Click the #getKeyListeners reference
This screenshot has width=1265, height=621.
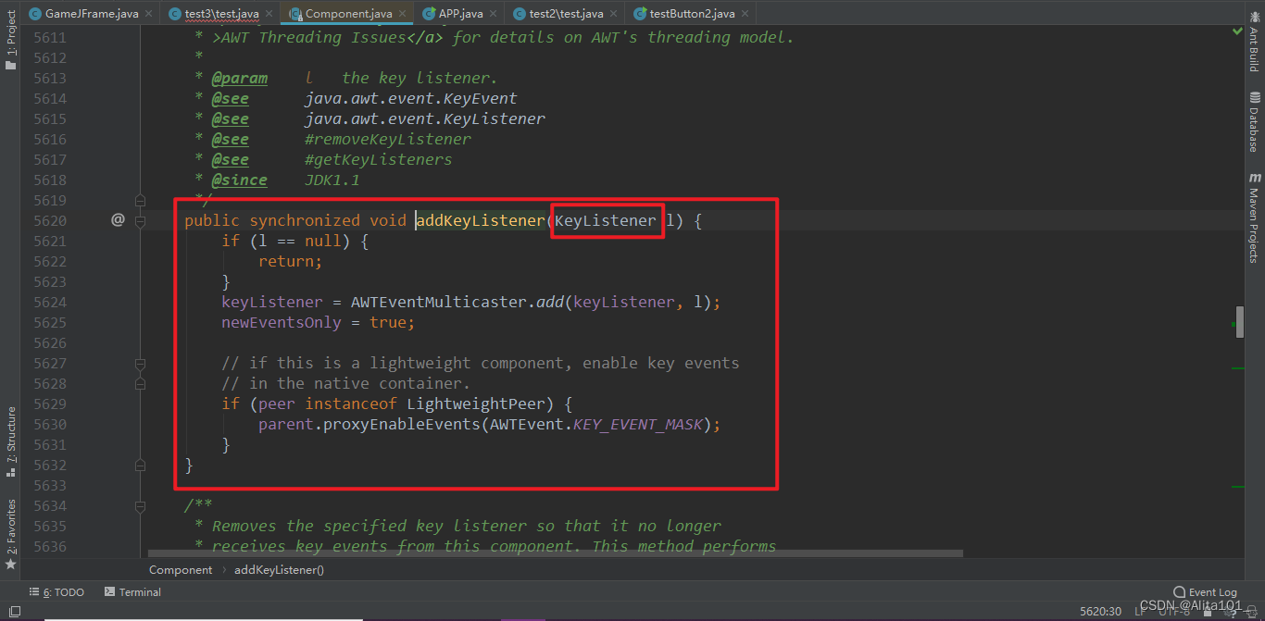click(x=379, y=159)
